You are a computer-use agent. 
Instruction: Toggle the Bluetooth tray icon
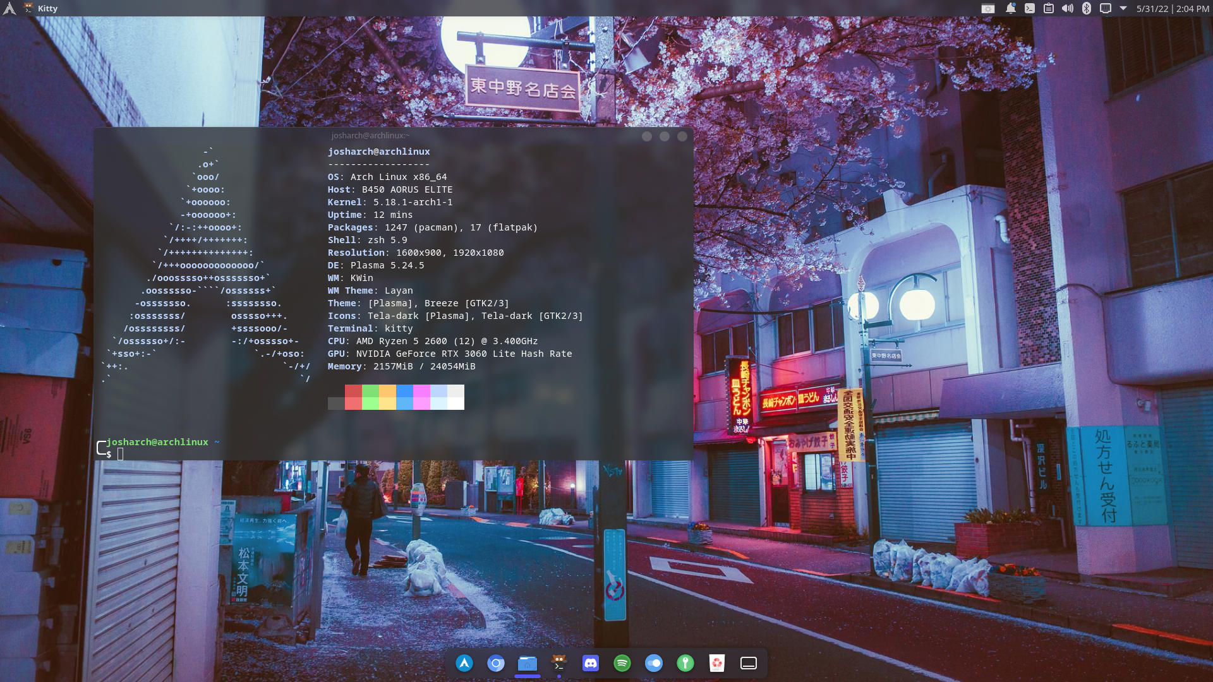click(x=1087, y=8)
